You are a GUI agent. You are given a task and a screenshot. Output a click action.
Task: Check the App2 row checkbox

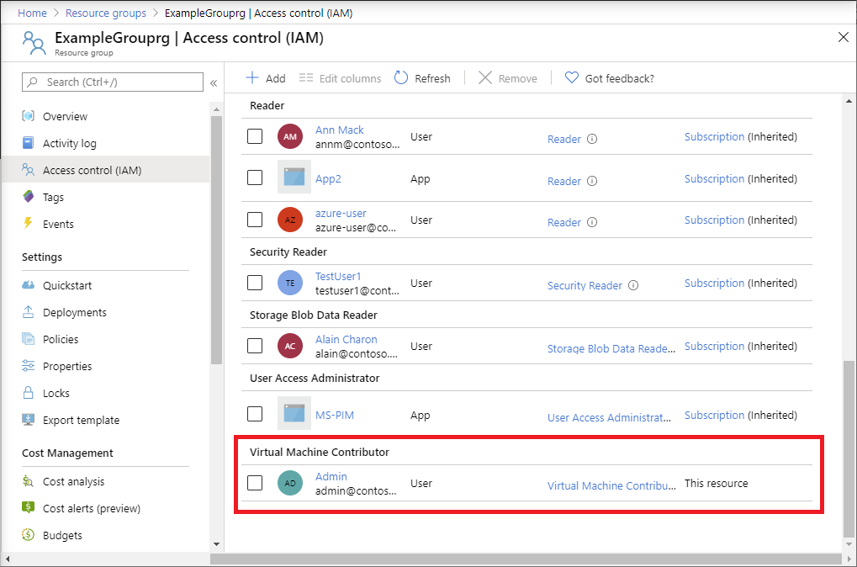pos(255,178)
